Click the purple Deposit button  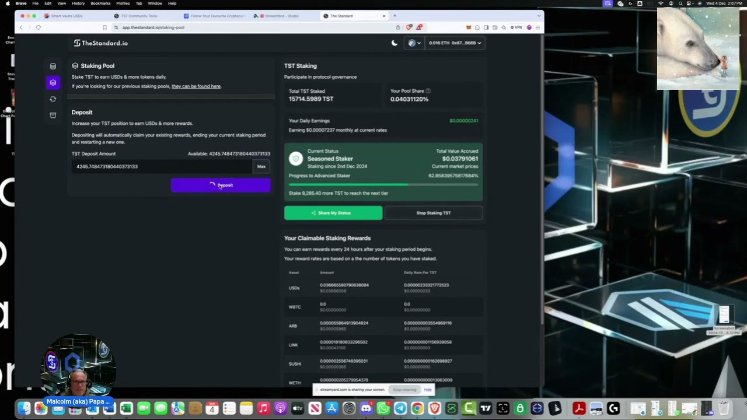[221, 185]
